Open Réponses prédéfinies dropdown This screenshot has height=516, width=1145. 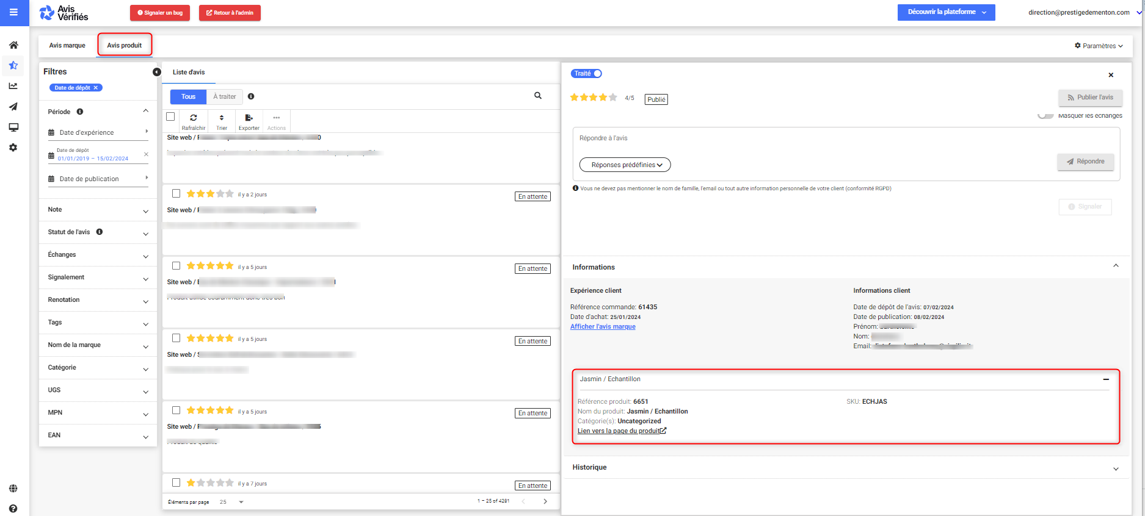coord(625,165)
